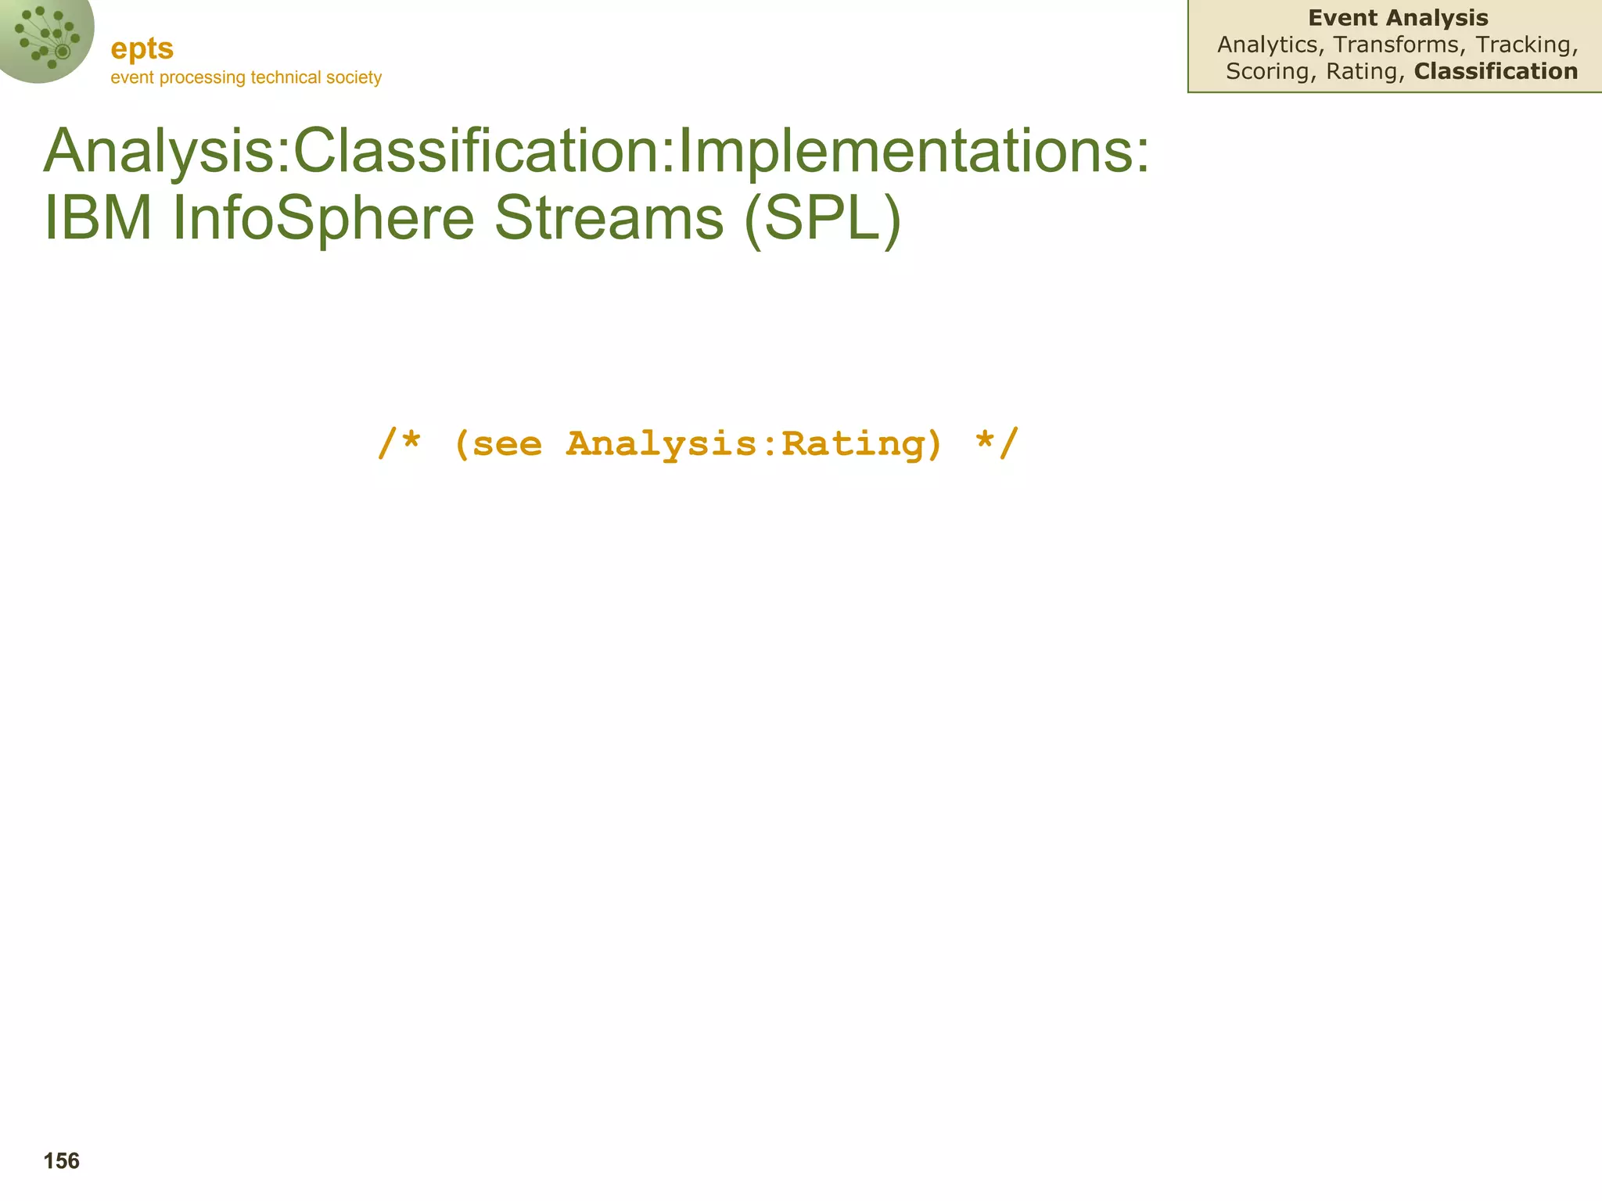
Task: Click 'Streams' in the slide heading
Action: pos(609,218)
